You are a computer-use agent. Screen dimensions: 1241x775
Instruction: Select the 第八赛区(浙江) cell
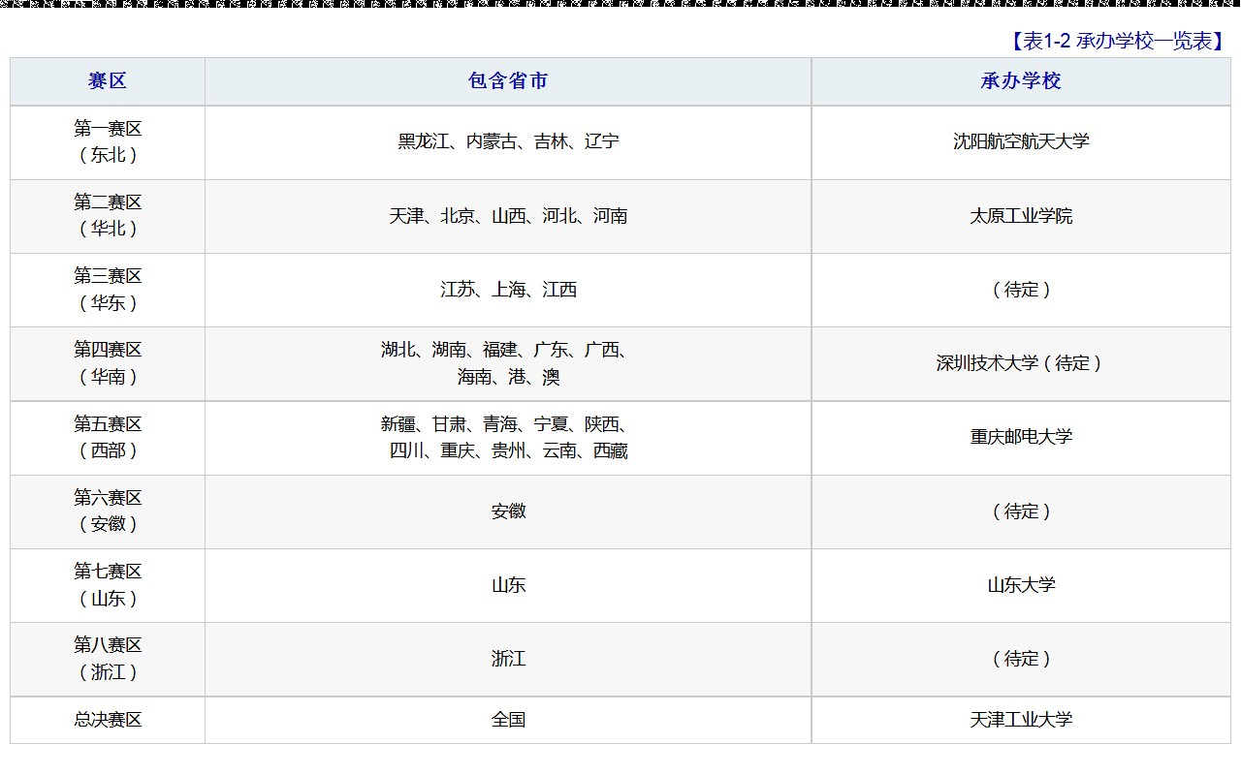[108, 659]
